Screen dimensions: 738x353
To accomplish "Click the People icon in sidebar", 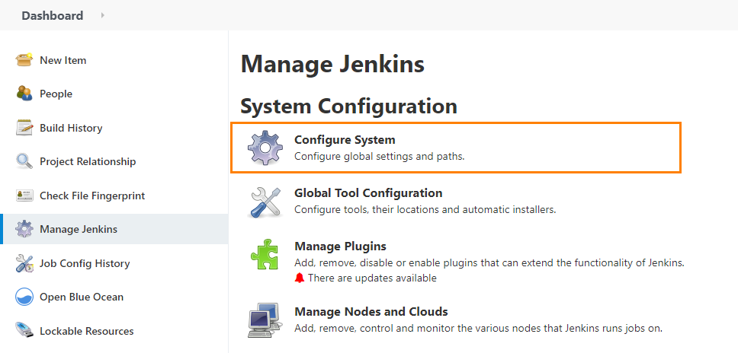I will pos(24,94).
